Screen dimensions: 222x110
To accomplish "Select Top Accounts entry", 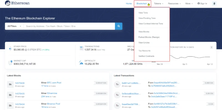I will coord(144,51).
